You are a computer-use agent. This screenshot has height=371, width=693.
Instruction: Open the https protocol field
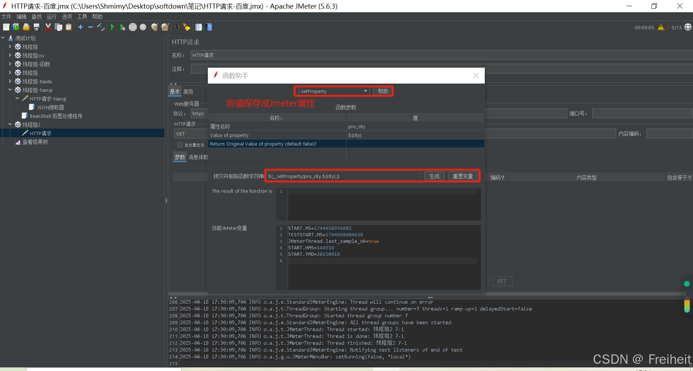tap(199, 113)
